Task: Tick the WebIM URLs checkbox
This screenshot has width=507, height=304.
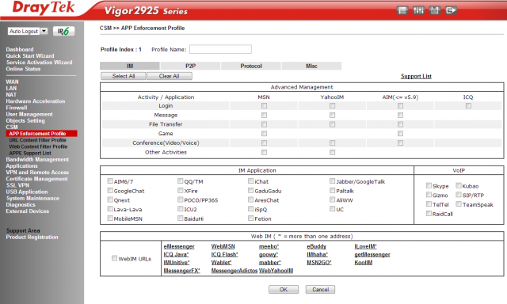Action: pos(114,258)
